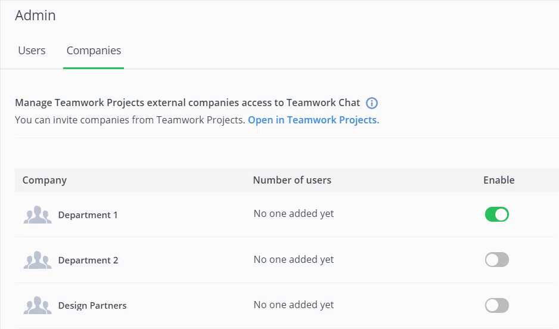The width and height of the screenshot is (559, 329).
Task: Click the Design Partners group avatar icon
Action: point(38,305)
